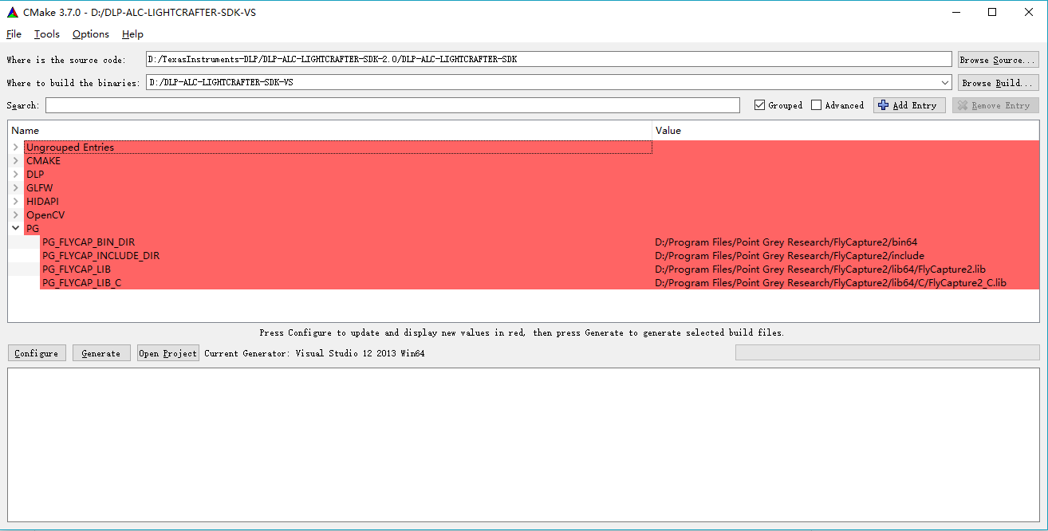Open the File menu
The image size is (1048, 531).
click(14, 34)
